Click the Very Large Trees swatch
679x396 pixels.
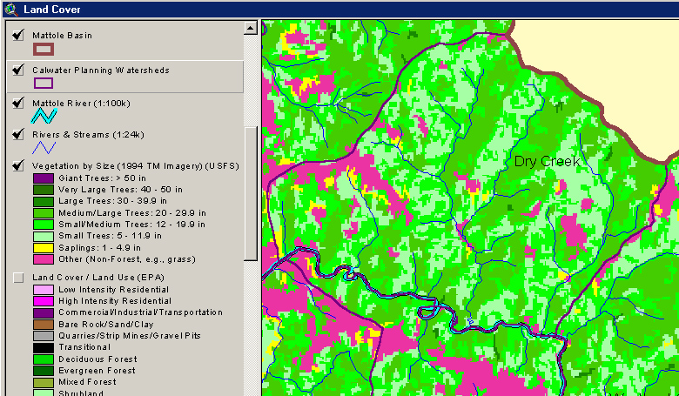pyautogui.click(x=44, y=190)
